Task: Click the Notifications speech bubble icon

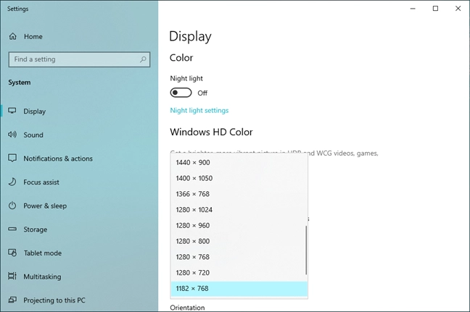Action: click(12, 159)
